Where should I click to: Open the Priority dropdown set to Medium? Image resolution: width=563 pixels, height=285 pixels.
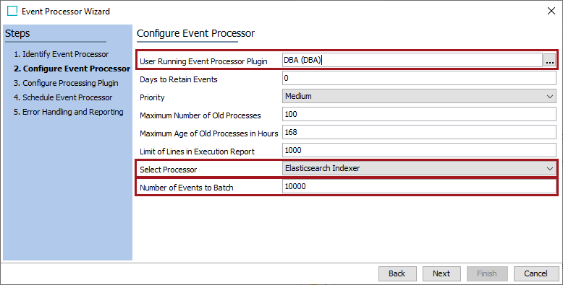click(x=419, y=96)
